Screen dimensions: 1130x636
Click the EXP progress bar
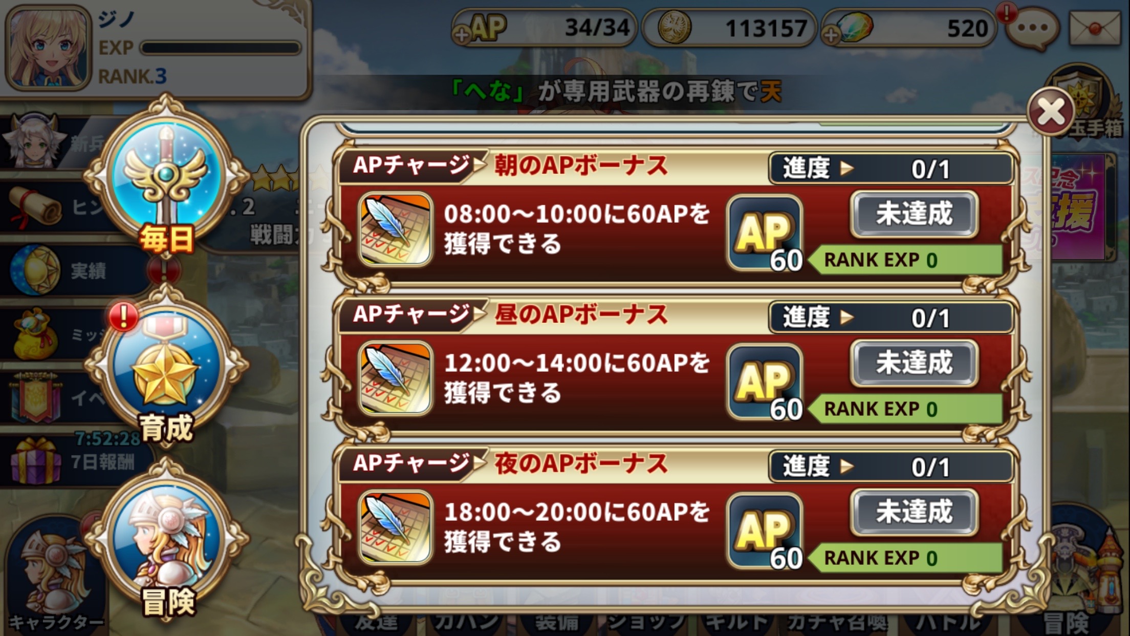click(221, 48)
